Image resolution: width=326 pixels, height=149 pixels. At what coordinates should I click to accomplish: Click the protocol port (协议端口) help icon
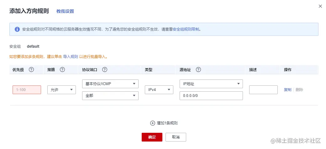(x=105, y=70)
